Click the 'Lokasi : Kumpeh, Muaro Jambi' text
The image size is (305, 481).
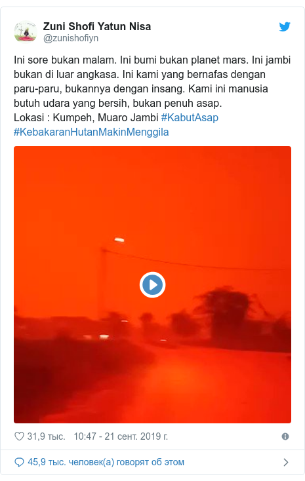tap(86, 117)
